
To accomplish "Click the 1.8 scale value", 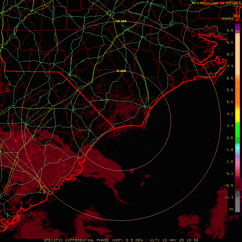I will (x=230, y=150).
